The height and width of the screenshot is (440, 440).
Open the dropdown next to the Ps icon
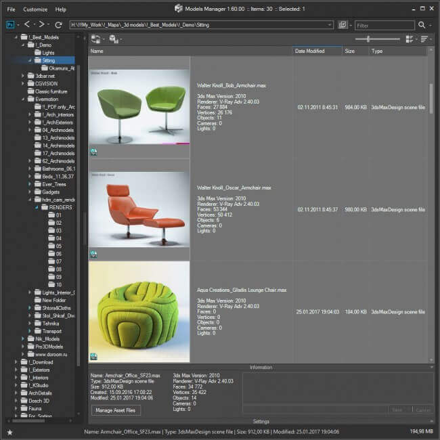18,25
